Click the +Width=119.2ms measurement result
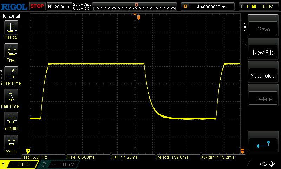The image size is (281, 169). (x=223, y=157)
